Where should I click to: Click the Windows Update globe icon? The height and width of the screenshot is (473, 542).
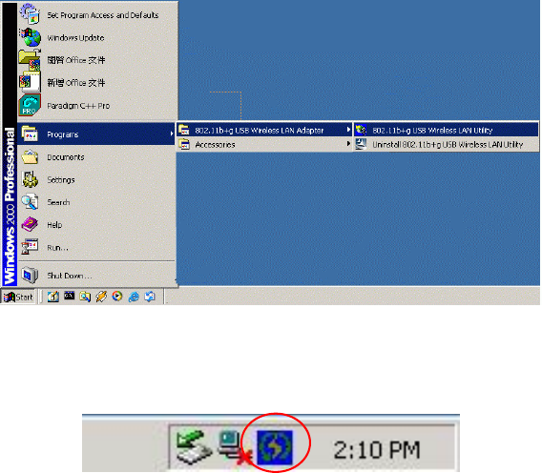(x=31, y=37)
